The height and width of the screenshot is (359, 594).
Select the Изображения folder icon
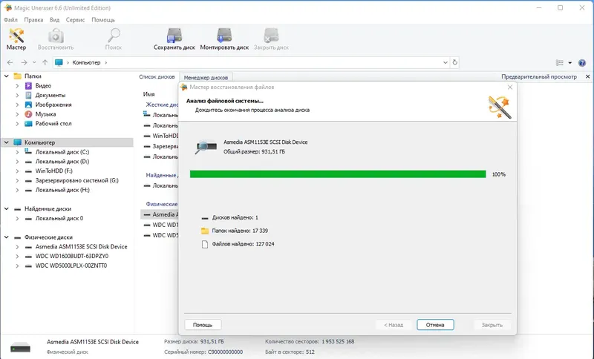click(x=28, y=105)
